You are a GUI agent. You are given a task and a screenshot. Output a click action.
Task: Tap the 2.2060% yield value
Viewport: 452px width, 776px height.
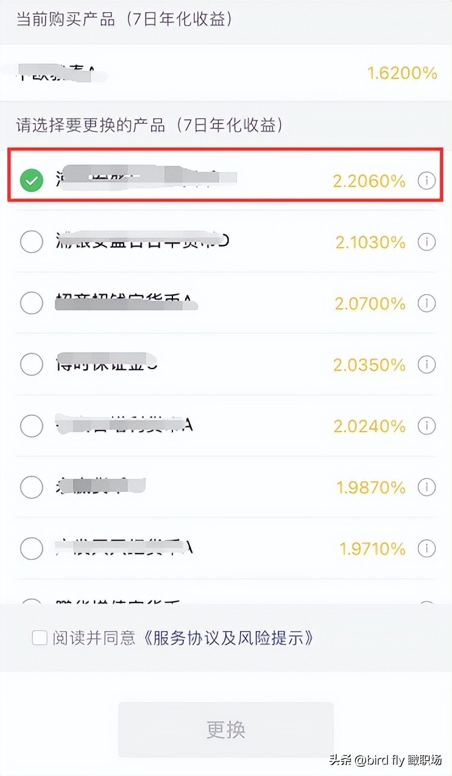click(369, 180)
